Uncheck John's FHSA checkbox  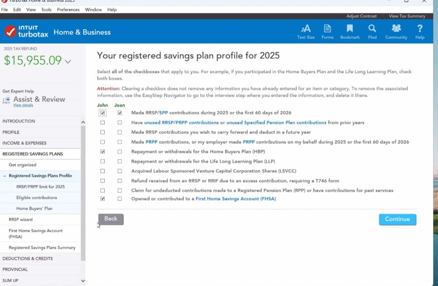(x=103, y=199)
